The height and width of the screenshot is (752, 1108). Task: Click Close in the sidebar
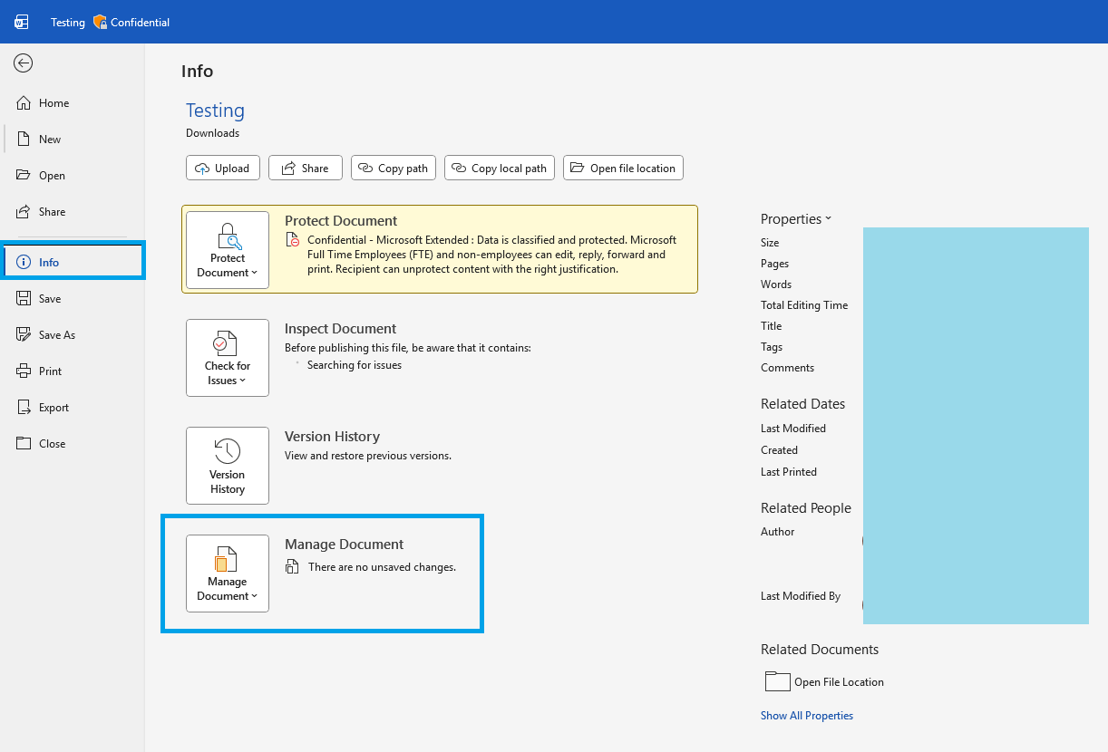(x=73, y=444)
